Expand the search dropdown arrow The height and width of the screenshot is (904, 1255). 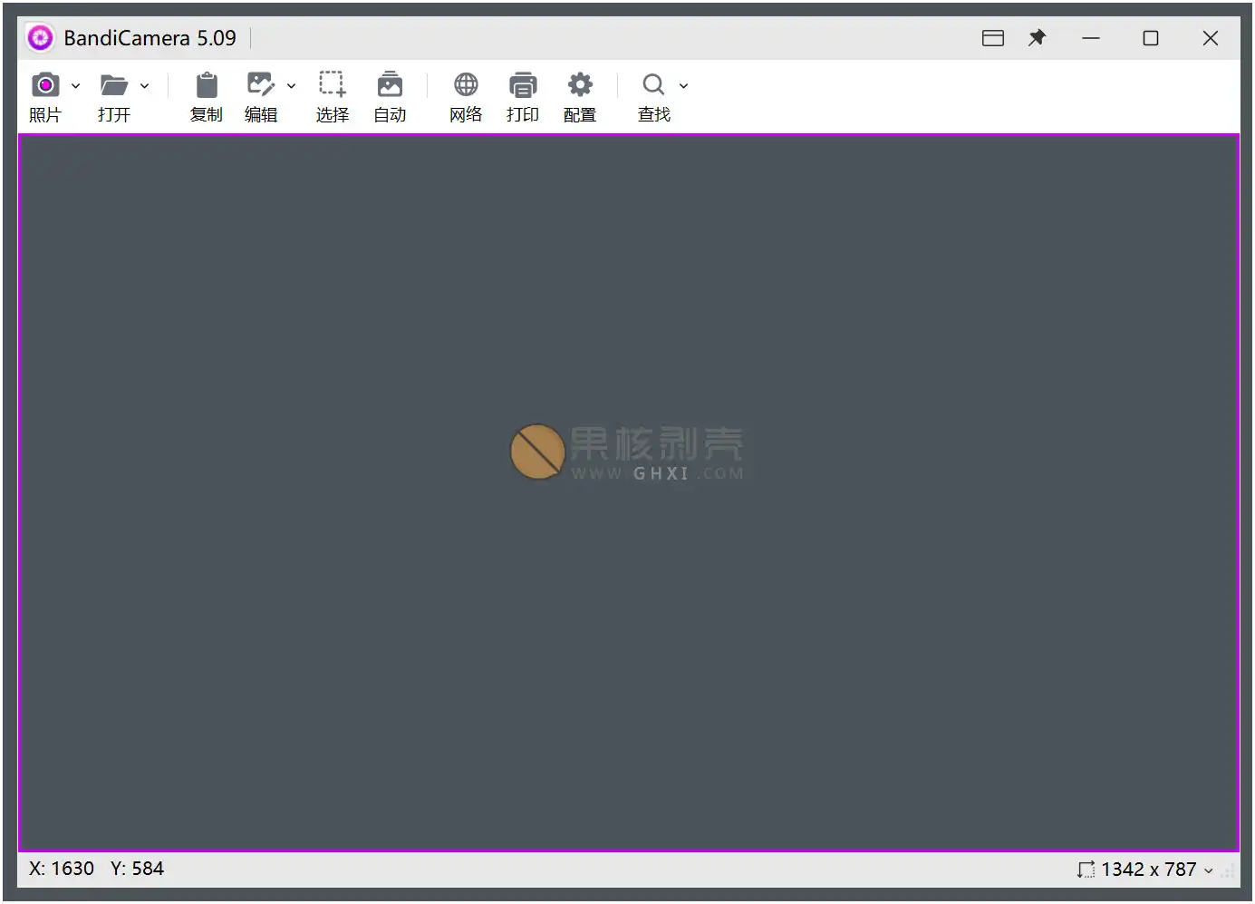[683, 86]
